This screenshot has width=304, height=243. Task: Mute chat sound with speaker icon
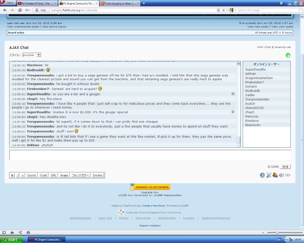[x=281, y=175]
